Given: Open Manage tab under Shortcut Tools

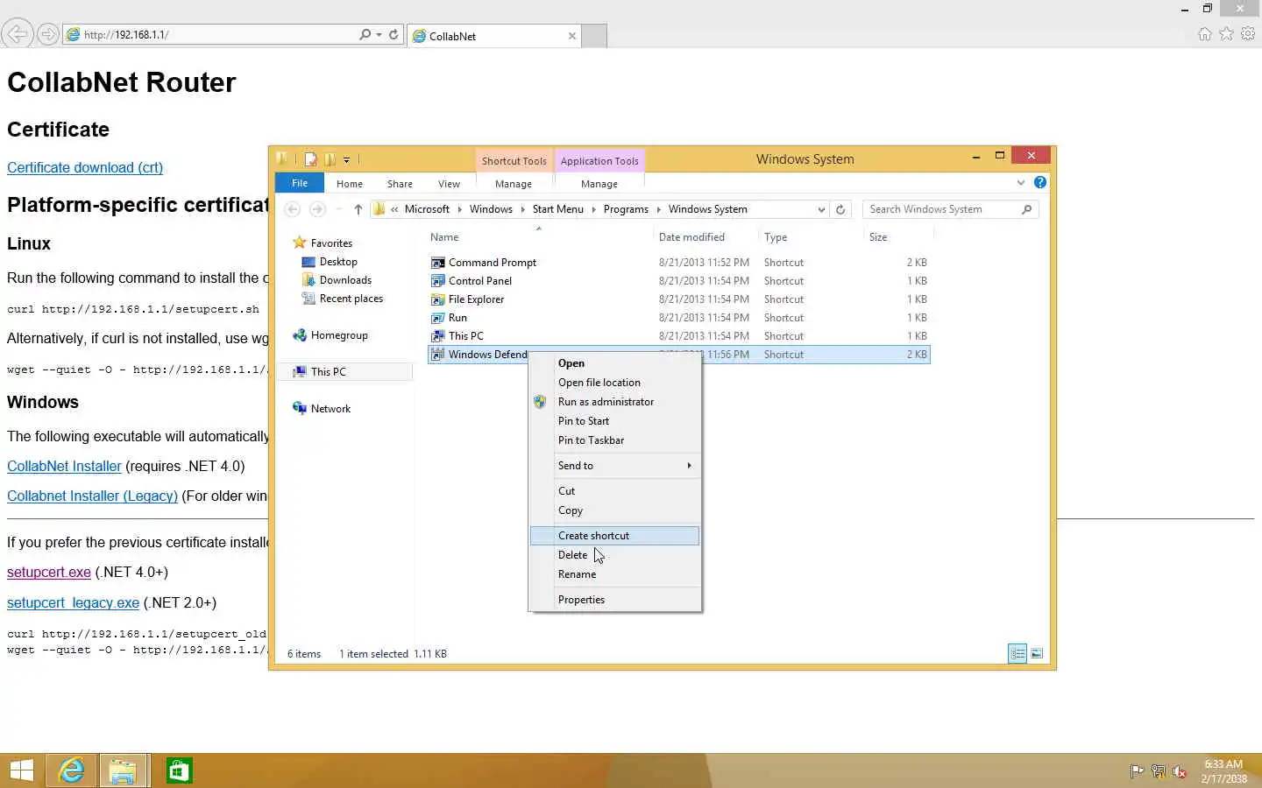Looking at the screenshot, I should (514, 184).
